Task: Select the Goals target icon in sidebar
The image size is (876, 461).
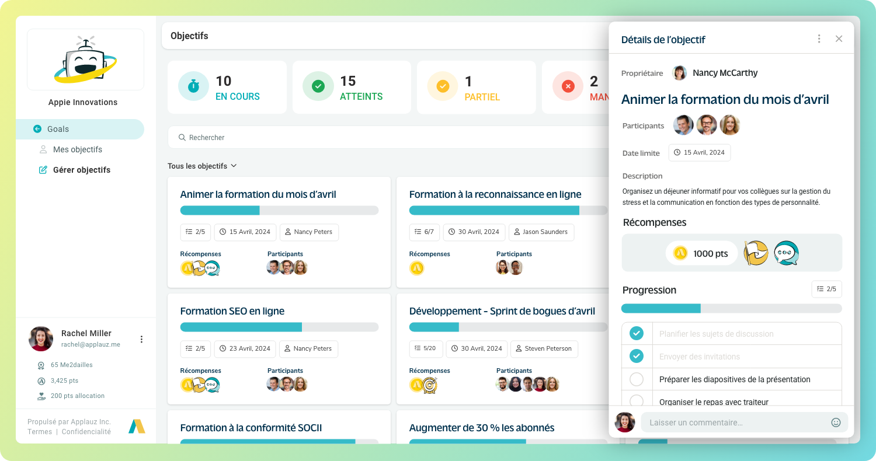Action: point(37,129)
